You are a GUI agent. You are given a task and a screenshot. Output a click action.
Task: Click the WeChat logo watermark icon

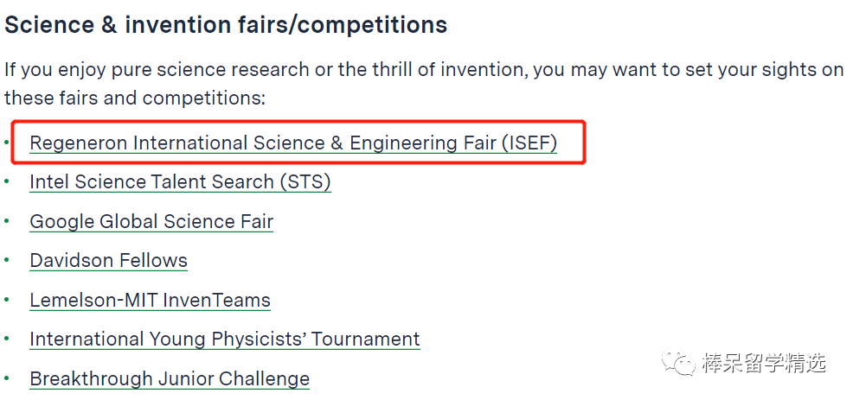(678, 362)
